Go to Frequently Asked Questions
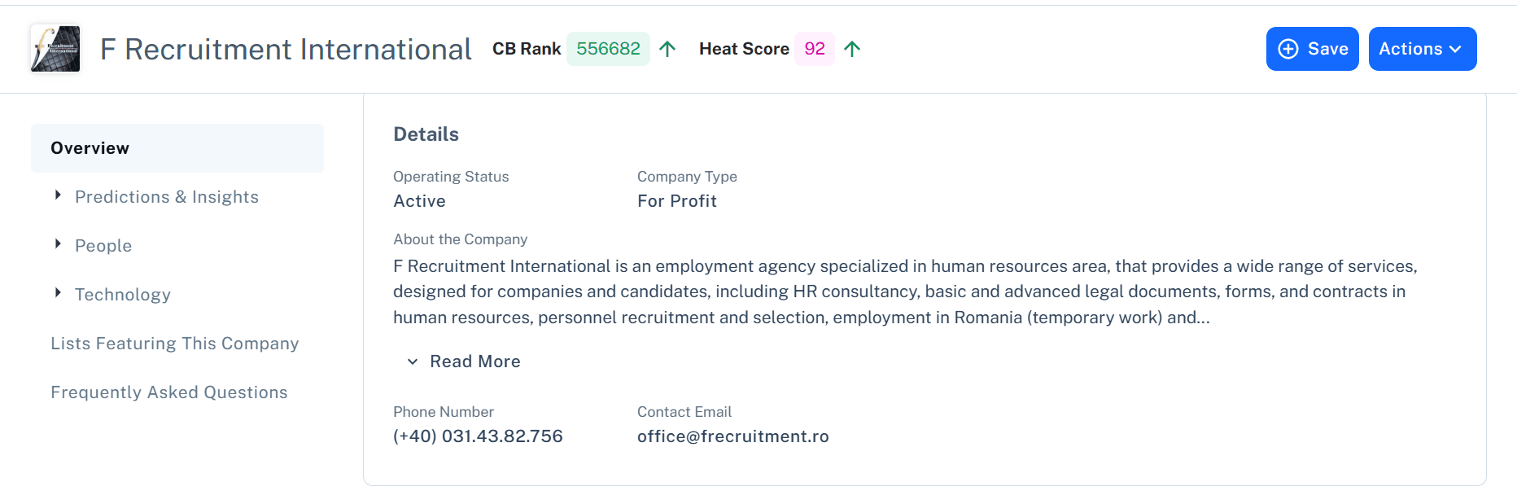 168,392
